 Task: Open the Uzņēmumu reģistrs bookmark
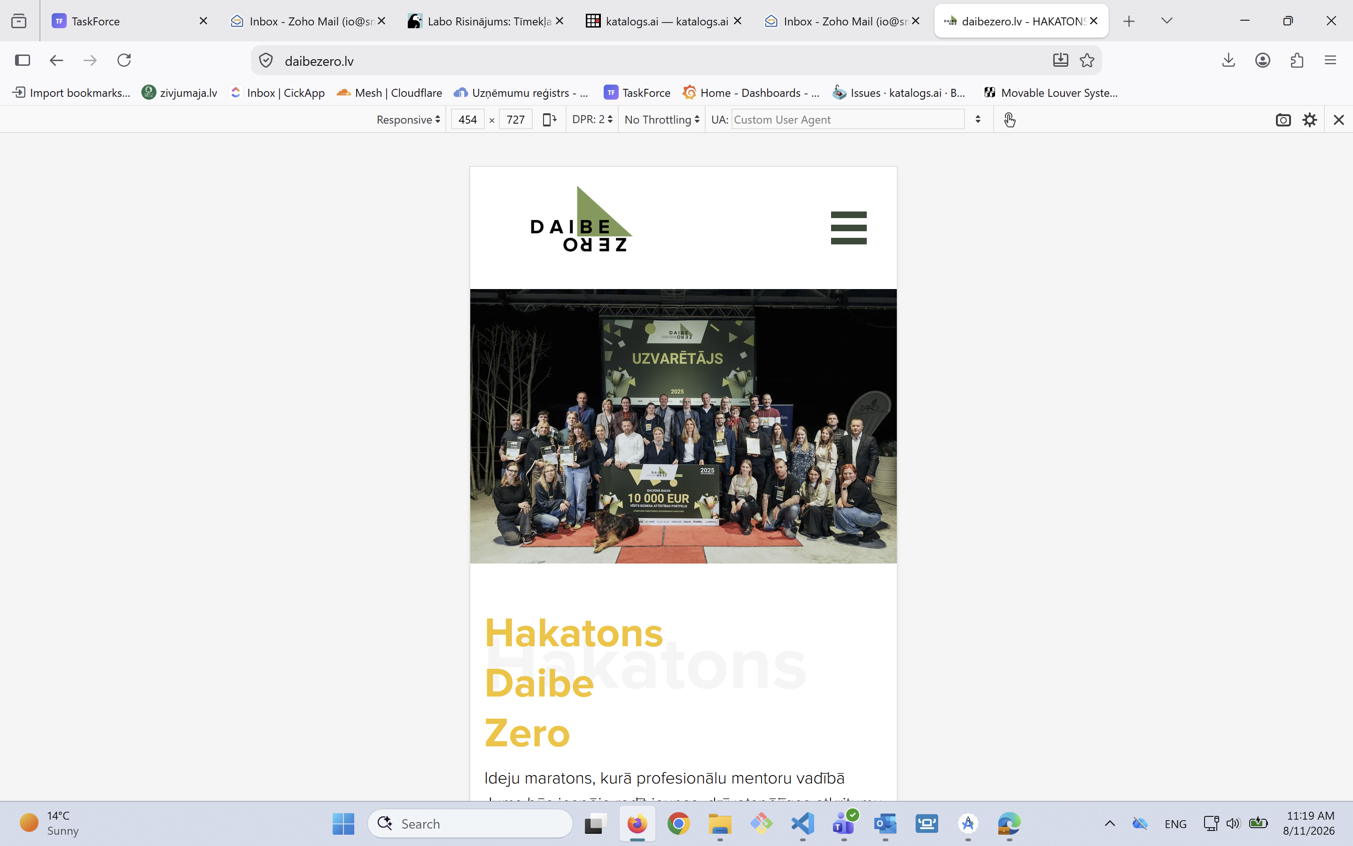coord(521,92)
